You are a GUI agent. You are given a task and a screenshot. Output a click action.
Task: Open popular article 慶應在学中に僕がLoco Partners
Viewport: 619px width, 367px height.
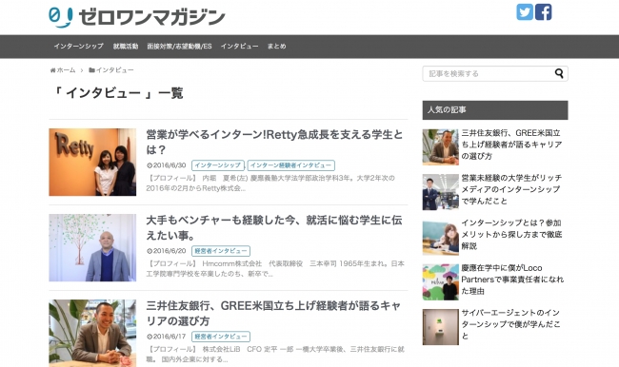[x=512, y=280]
